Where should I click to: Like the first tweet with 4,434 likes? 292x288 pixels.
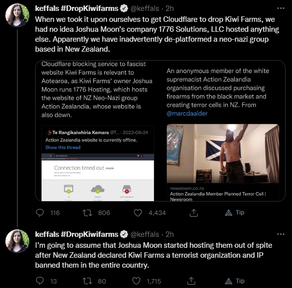tap(138, 213)
